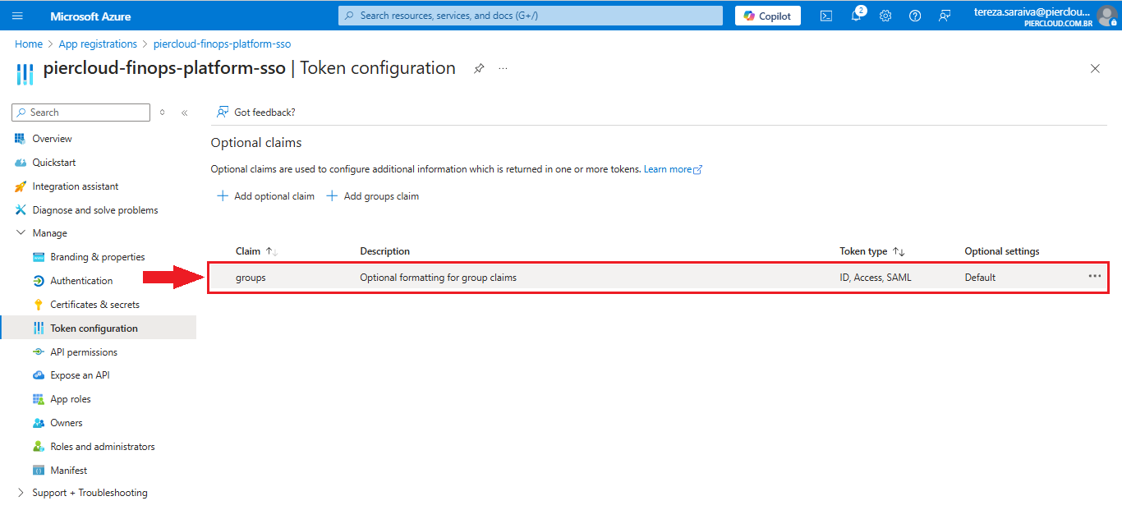Expand Support + Troubleshooting section
Image resolution: width=1122 pixels, height=510 pixels.
click(21, 493)
